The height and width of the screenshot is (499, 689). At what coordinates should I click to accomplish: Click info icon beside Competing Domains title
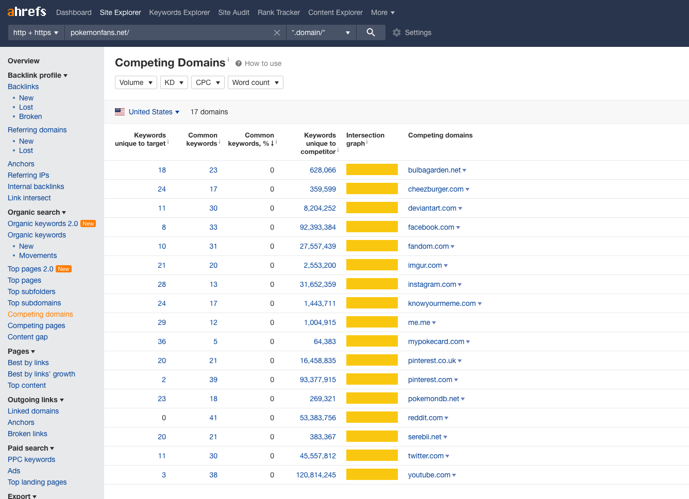(x=228, y=59)
